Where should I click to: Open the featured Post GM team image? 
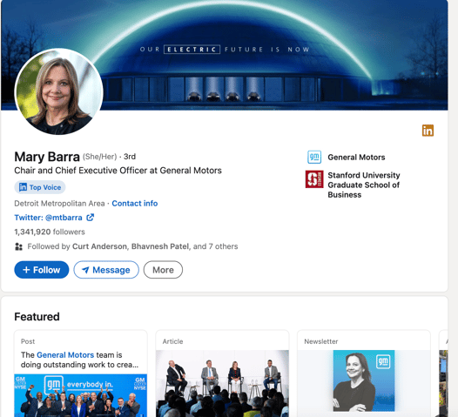[81, 395]
